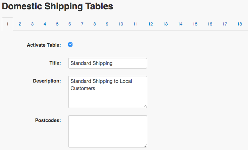Select shipping table tab 12

click(150, 24)
